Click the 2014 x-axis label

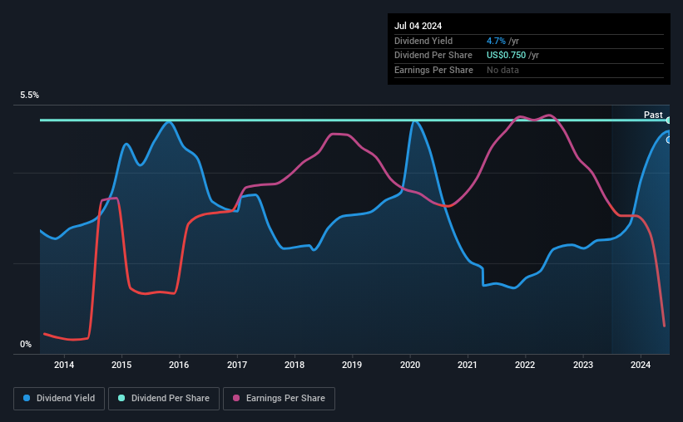tap(64, 365)
